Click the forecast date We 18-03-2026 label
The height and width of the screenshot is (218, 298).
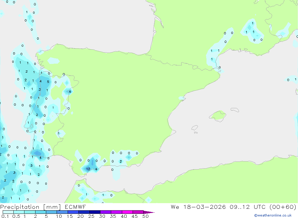pos(198,207)
